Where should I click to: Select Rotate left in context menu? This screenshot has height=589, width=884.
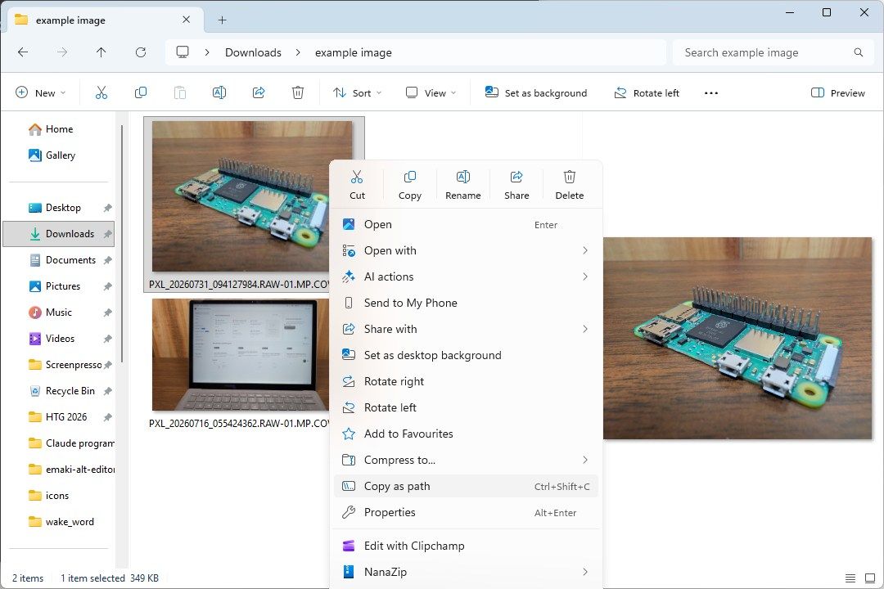coord(466,407)
